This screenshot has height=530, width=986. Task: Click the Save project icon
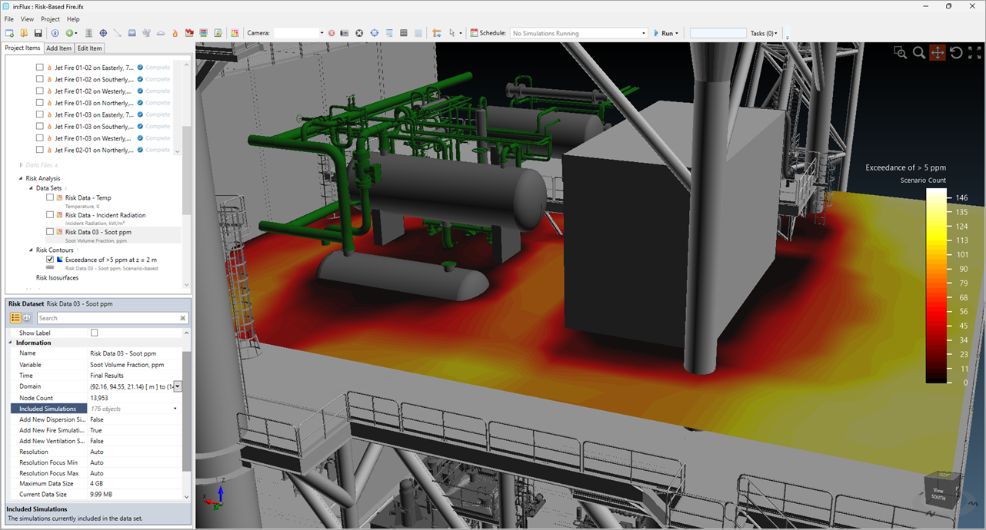point(38,34)
